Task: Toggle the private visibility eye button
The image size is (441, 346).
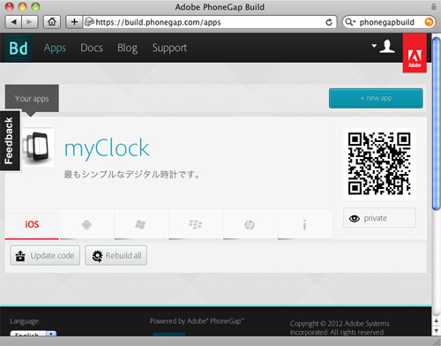Action: (379, 218)
